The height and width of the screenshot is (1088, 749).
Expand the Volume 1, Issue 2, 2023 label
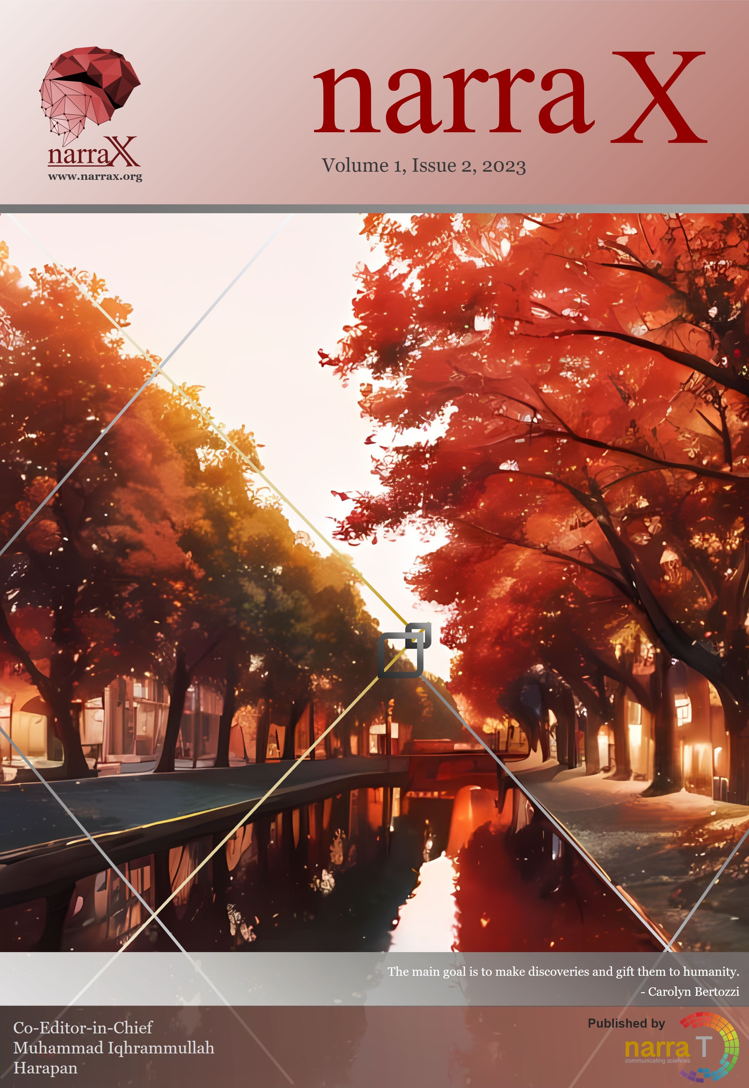424,165
